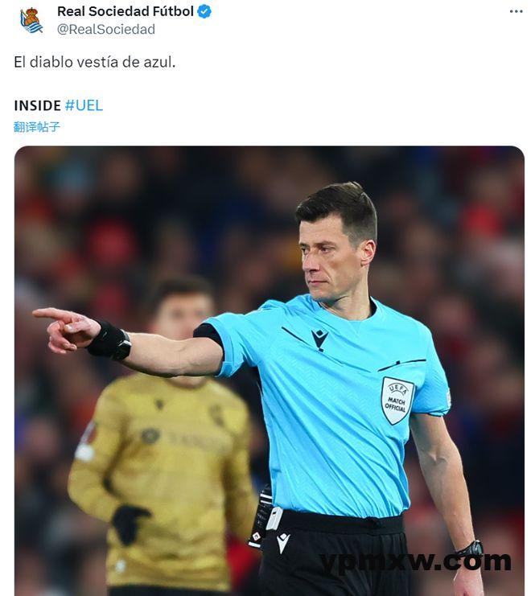Open the Real Sociedad Fútbol profile name

[126, 11]
